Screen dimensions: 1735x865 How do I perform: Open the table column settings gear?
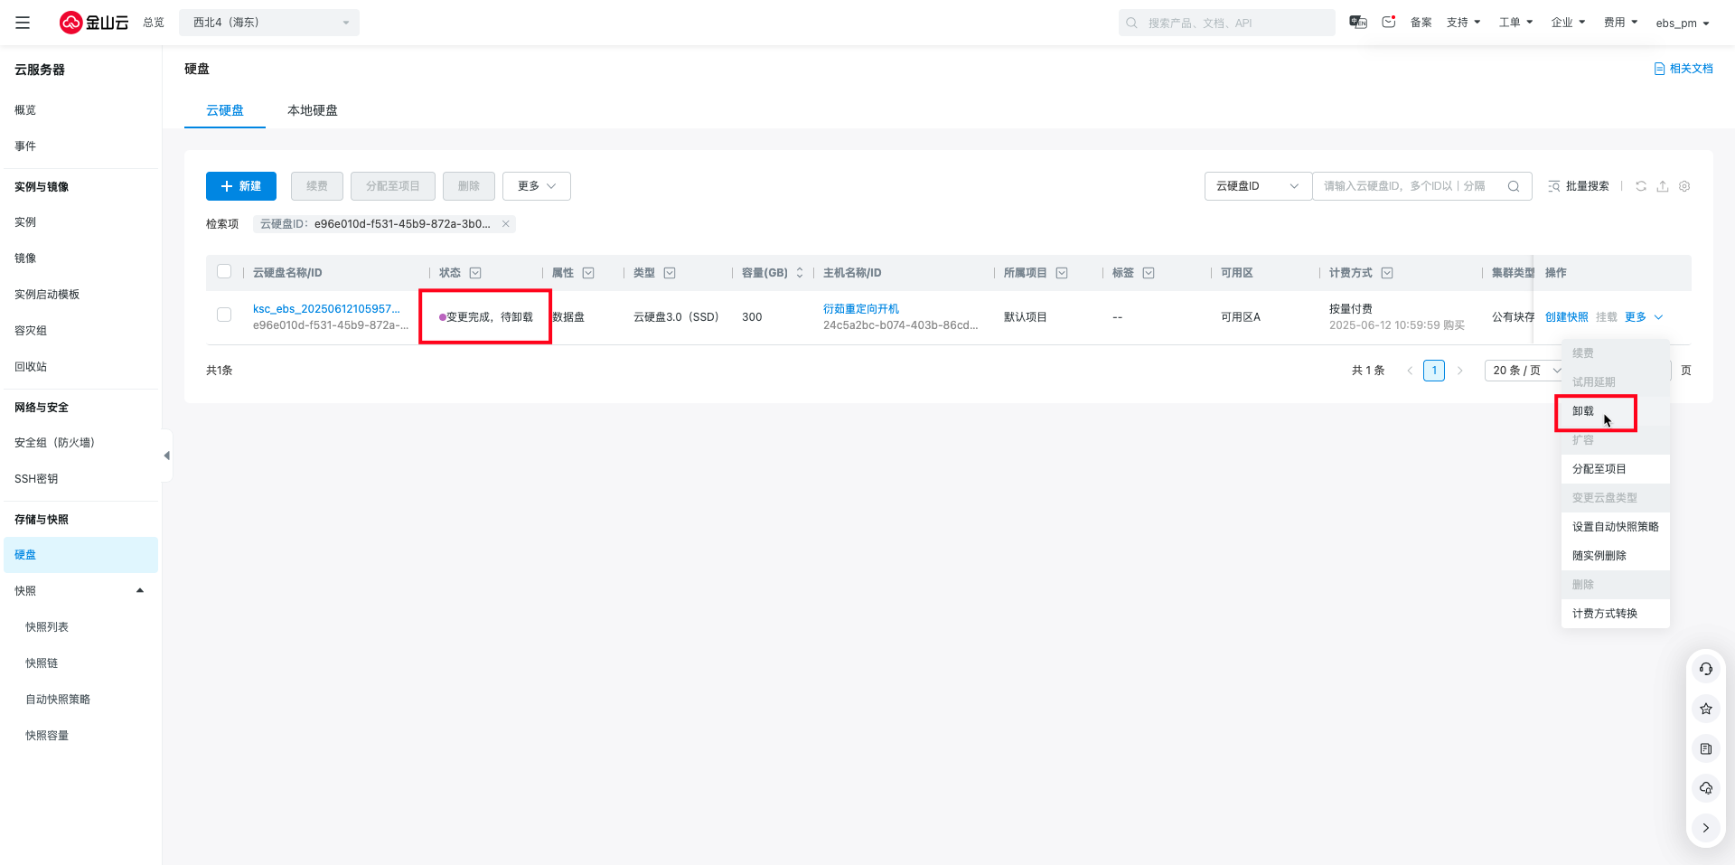pyautogui.click(x=1684, y=186)
